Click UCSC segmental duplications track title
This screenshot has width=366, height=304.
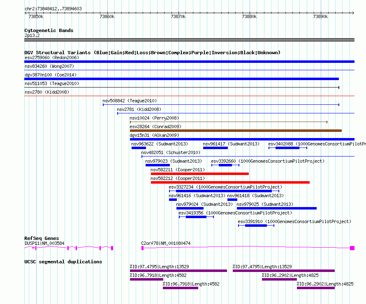[x=63, y=262]
